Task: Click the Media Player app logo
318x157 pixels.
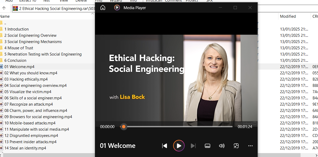Action: [x=117, y=8]
